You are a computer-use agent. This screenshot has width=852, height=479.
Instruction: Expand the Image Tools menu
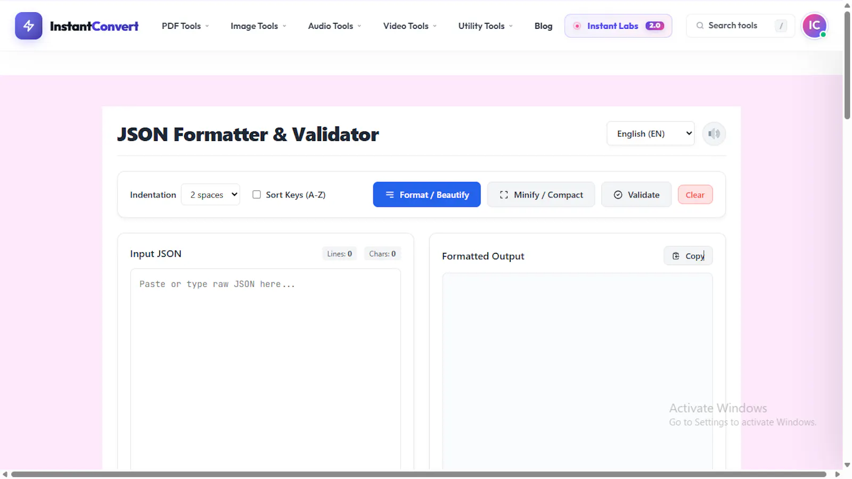258,26
